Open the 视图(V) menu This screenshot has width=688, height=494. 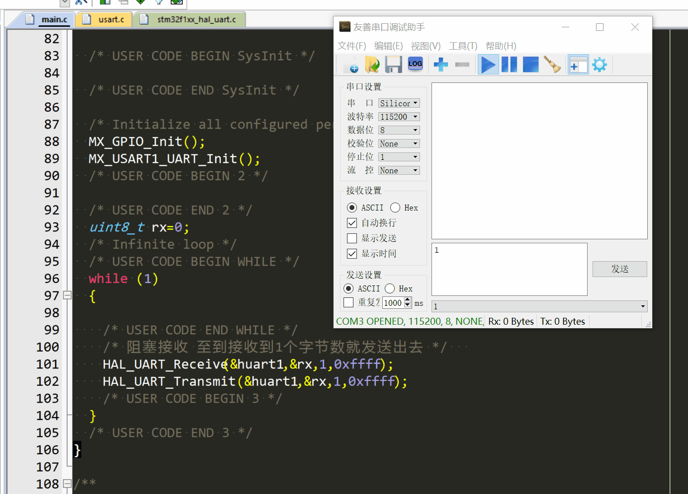(426, 46)
